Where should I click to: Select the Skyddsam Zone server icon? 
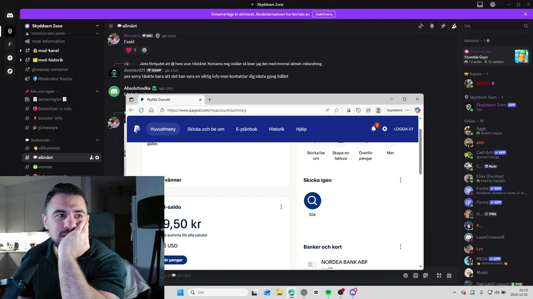click(10, 31)
